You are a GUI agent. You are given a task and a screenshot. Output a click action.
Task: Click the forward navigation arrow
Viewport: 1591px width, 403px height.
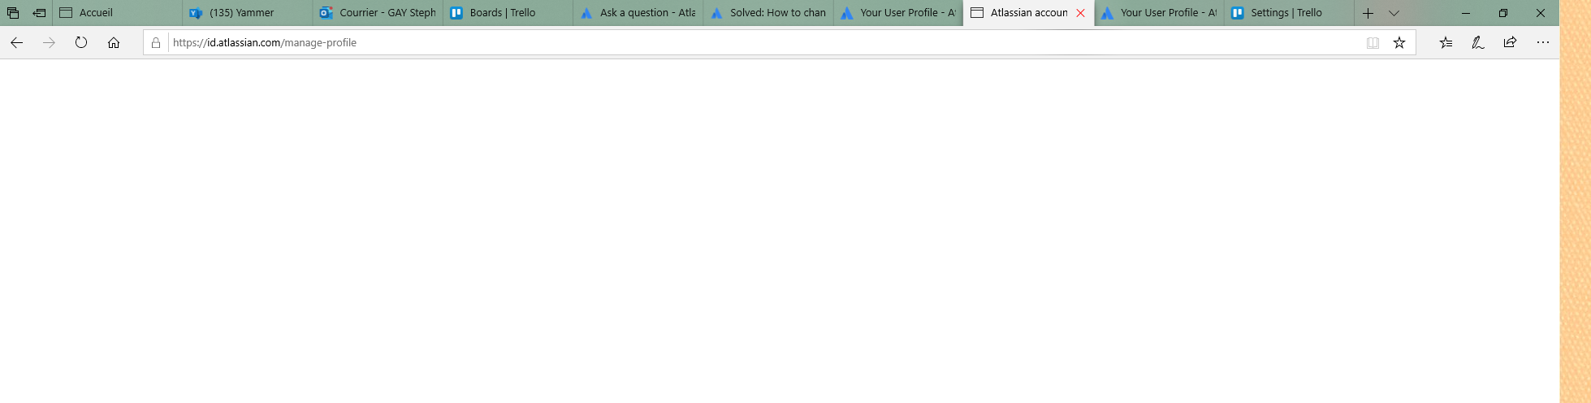(x=49, y=42)
